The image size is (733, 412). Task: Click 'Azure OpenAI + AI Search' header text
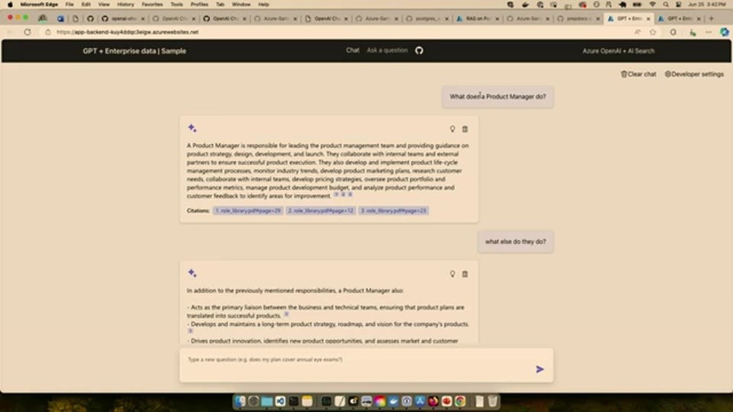pyautogui.click(x=618, y=51)
